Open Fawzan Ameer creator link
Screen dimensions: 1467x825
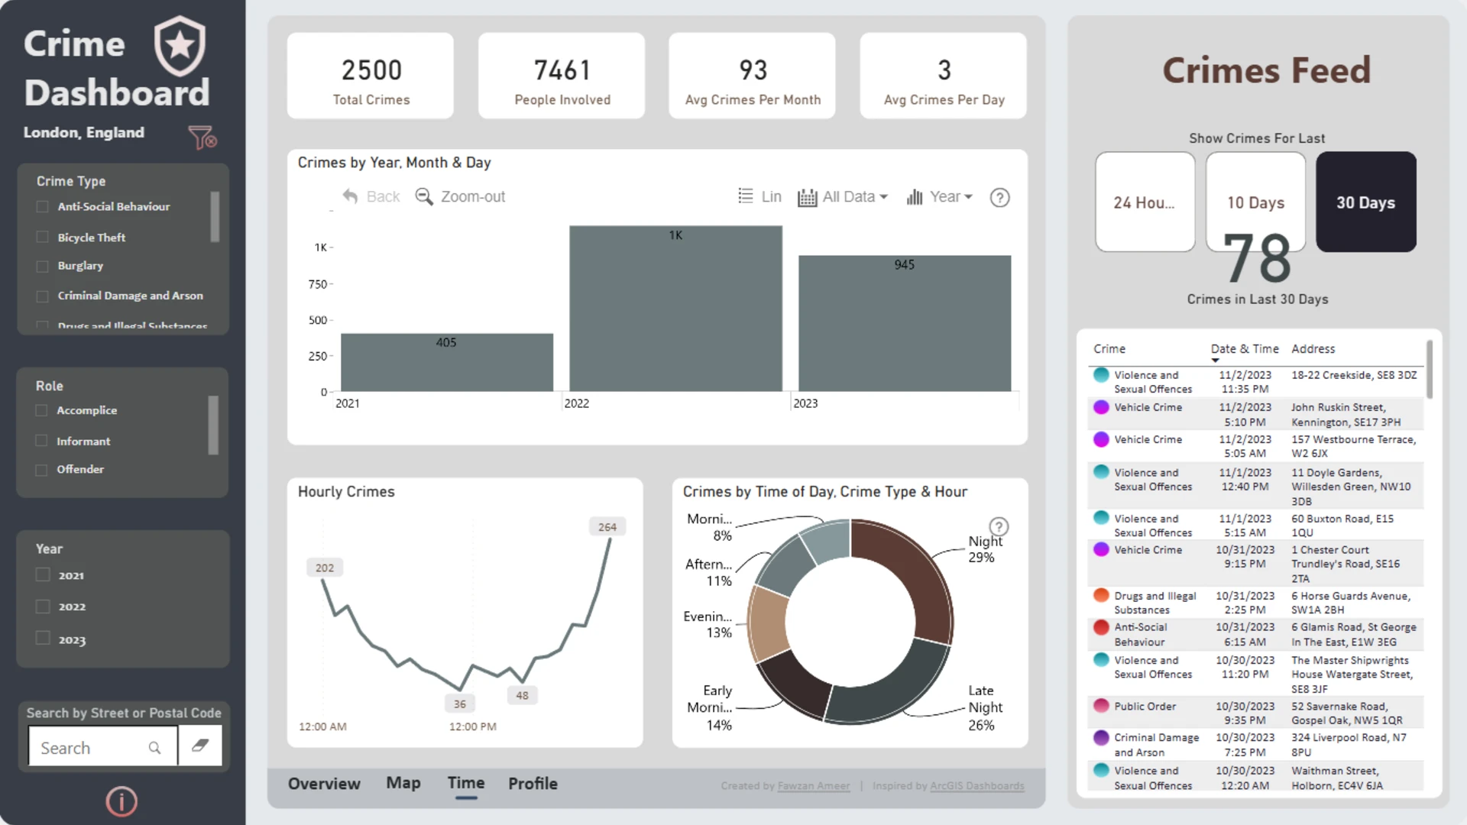813,786
